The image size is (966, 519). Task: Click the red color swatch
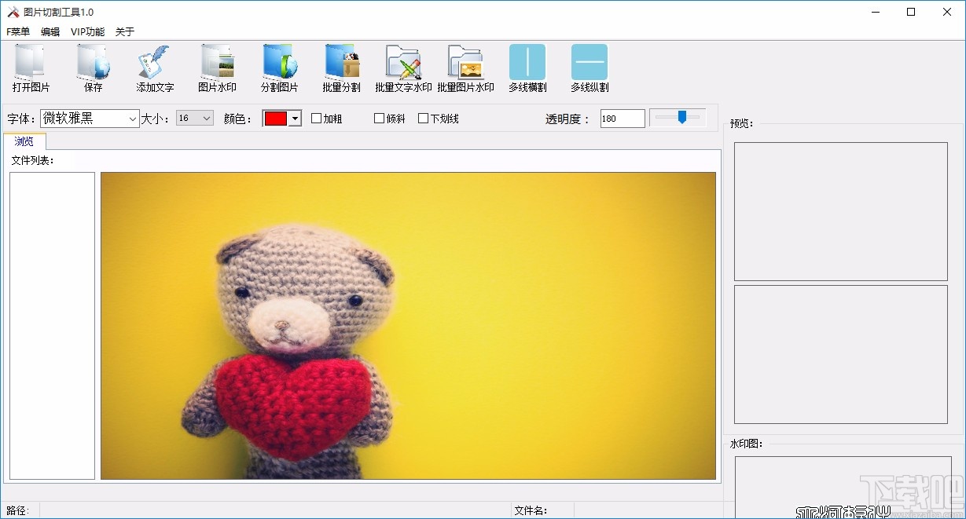point(276,119)
